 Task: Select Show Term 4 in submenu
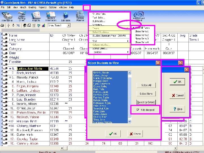coord(143,42)
